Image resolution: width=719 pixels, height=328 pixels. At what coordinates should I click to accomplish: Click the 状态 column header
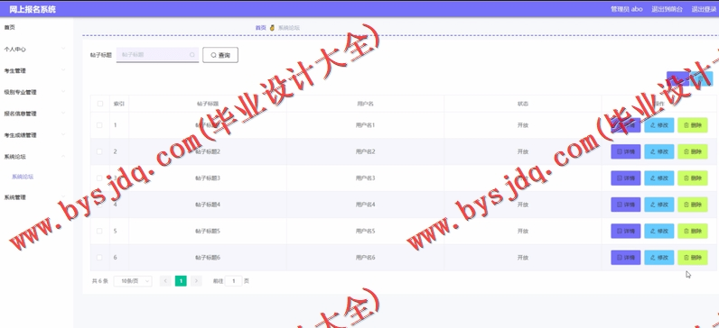[523, 104]
